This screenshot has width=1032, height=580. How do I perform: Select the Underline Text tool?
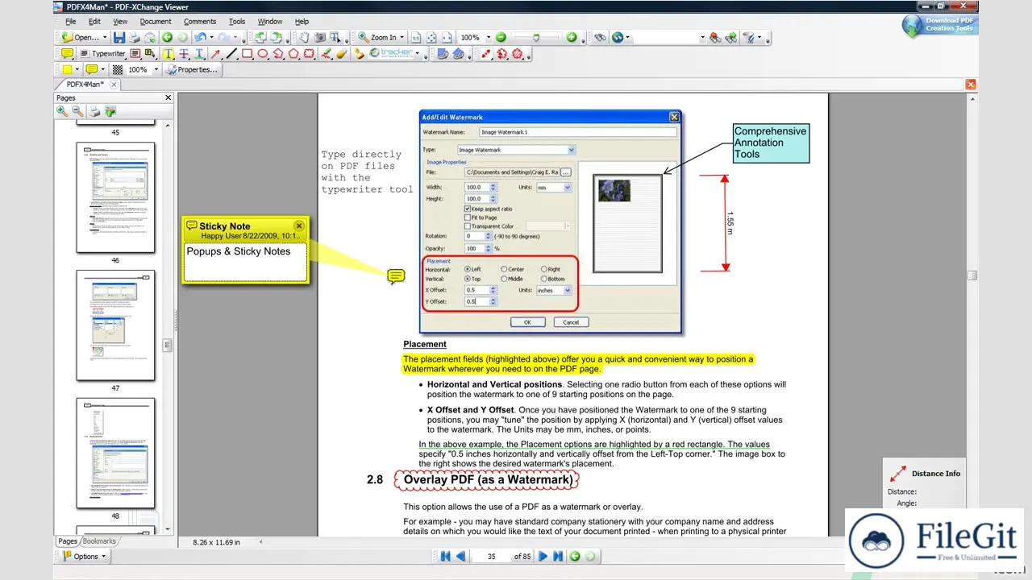point(199,54)
